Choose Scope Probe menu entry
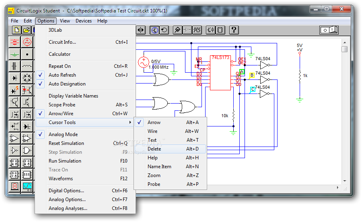Image resolution: width=362 pixels, height=222 pixels. [85, 105]
